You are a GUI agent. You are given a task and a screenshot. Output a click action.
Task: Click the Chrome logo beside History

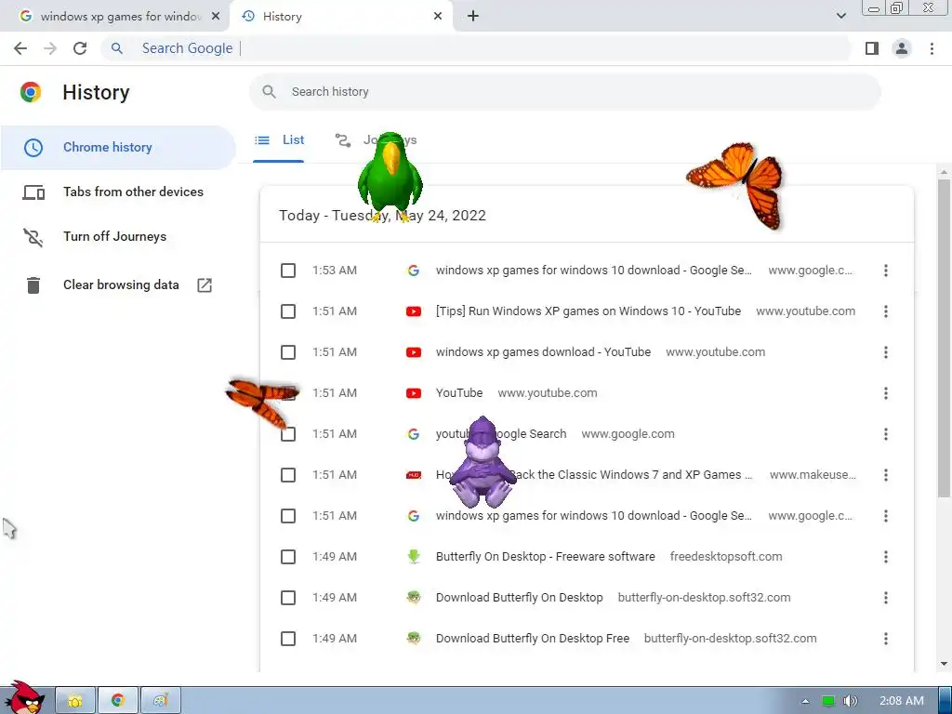click(x=31, y=92)
